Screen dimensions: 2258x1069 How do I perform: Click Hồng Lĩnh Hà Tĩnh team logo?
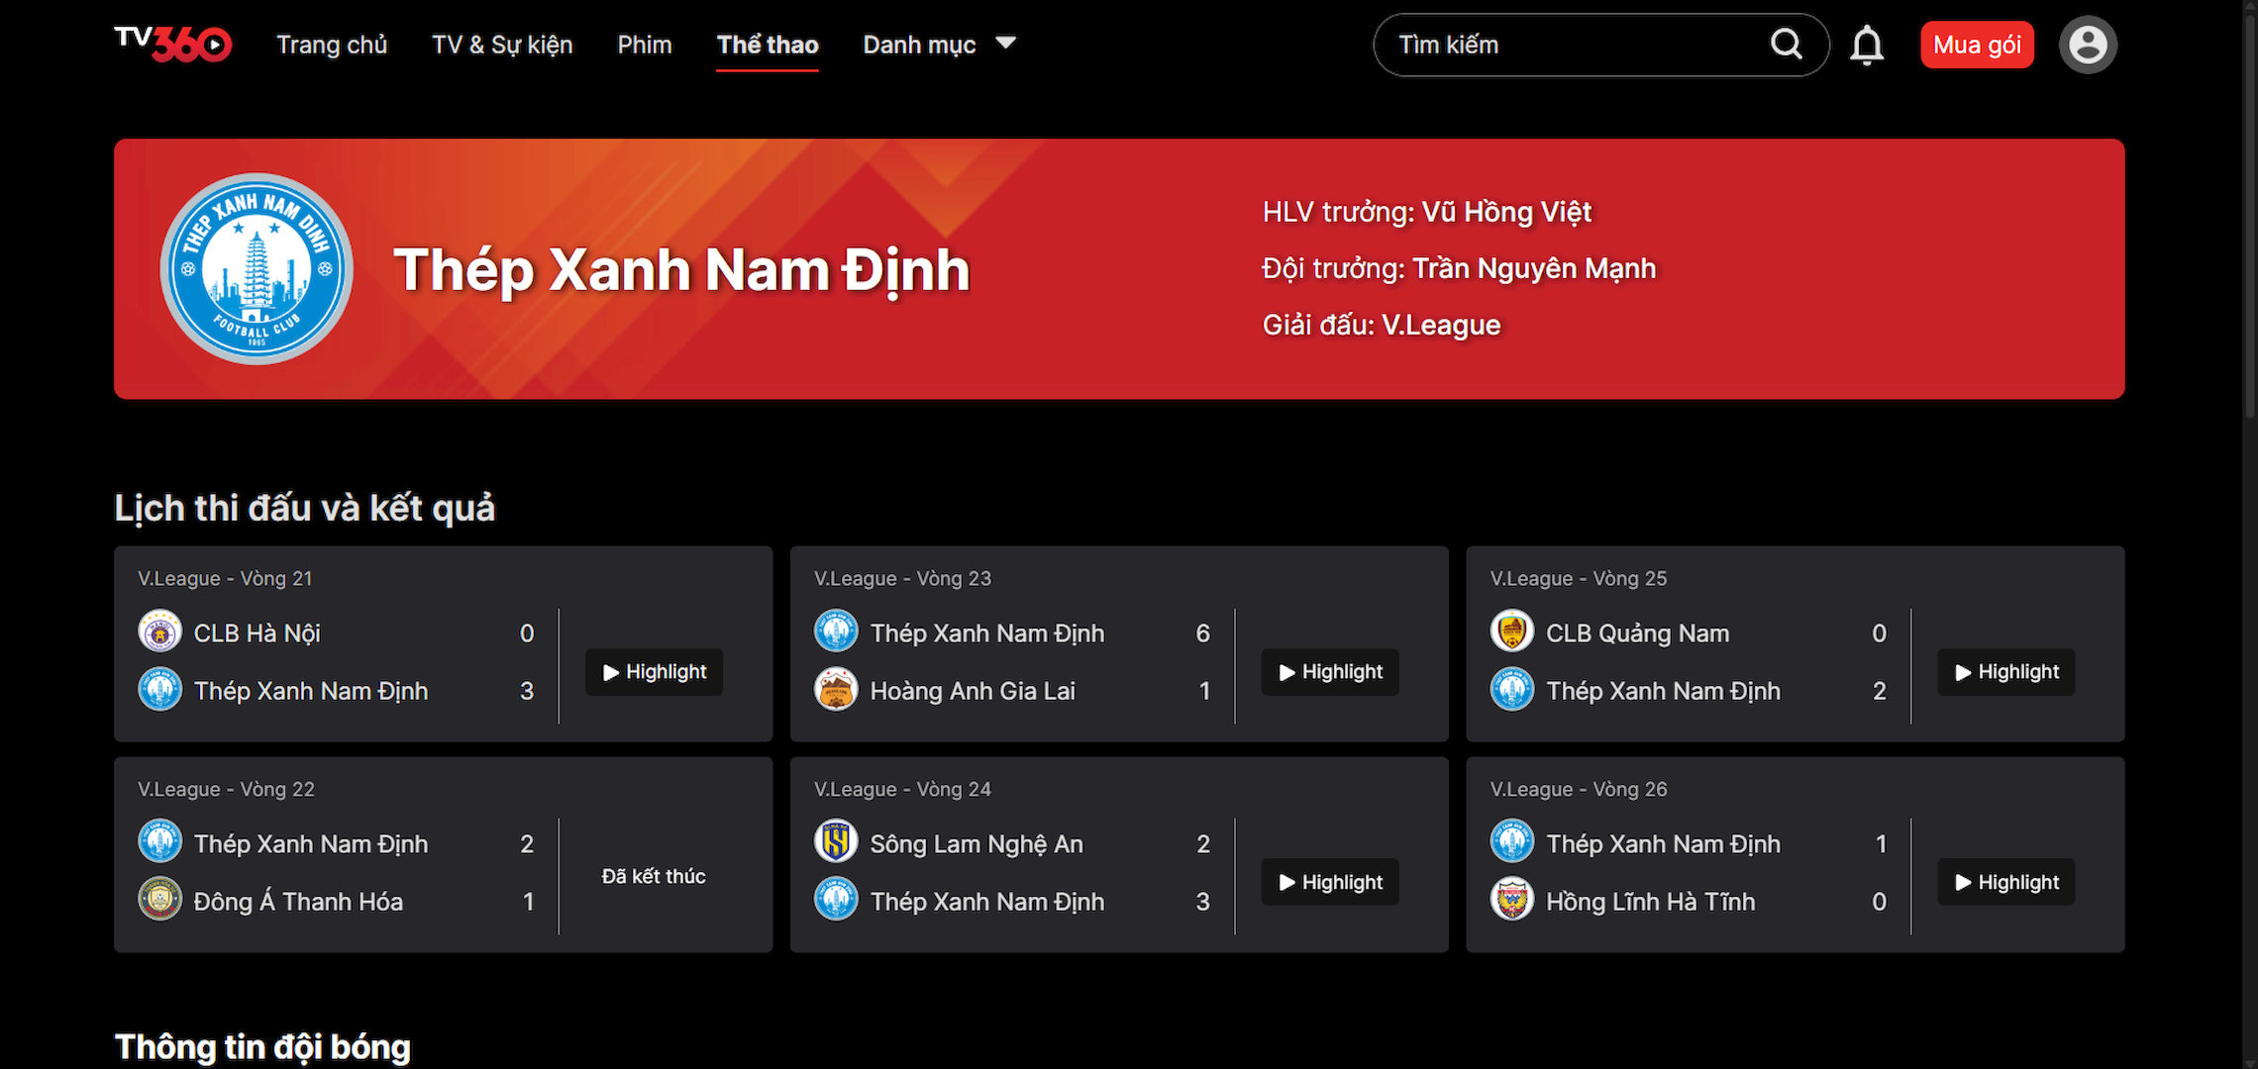pos(1512,900)
